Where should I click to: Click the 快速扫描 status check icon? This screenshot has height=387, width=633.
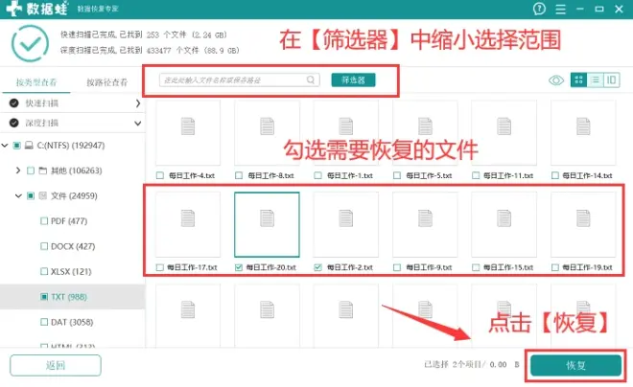tap(14, 103)
